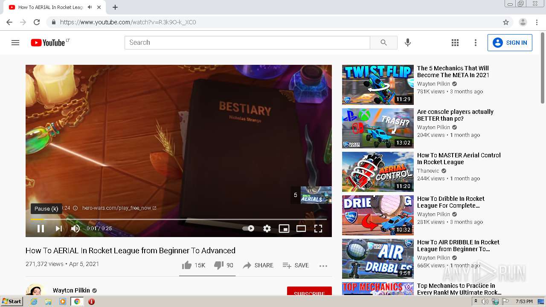Open Aerial Control thumbnail

pyautogui.click(x=378, y=172)
